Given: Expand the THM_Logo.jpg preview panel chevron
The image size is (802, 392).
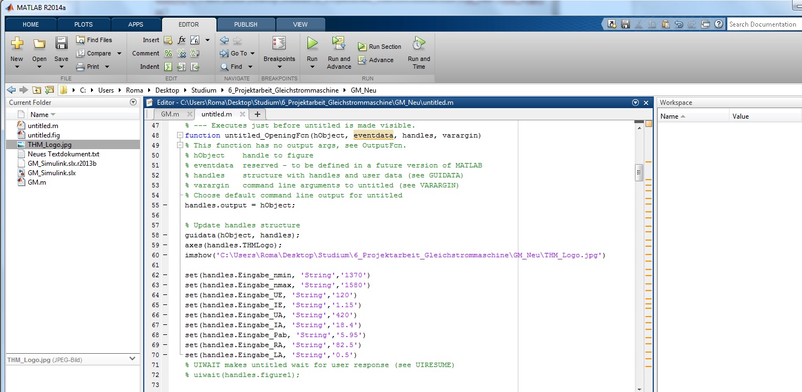Looking at the screenshot, I should (132, 359).
